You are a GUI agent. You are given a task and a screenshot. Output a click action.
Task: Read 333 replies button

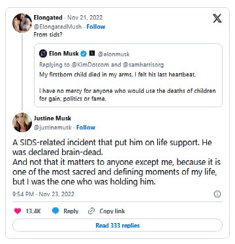tap(117, 225)
